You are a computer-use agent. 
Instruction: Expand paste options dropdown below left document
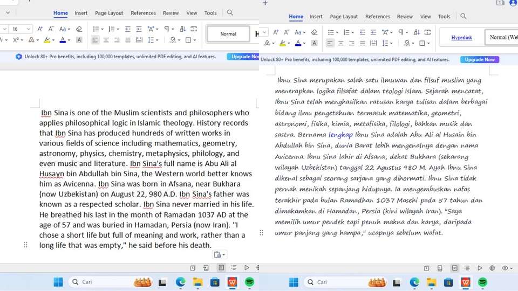coord(224,255)
